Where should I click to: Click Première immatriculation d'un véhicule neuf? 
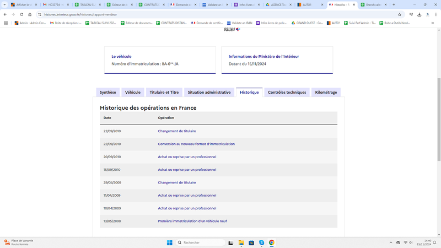(192, 221)
